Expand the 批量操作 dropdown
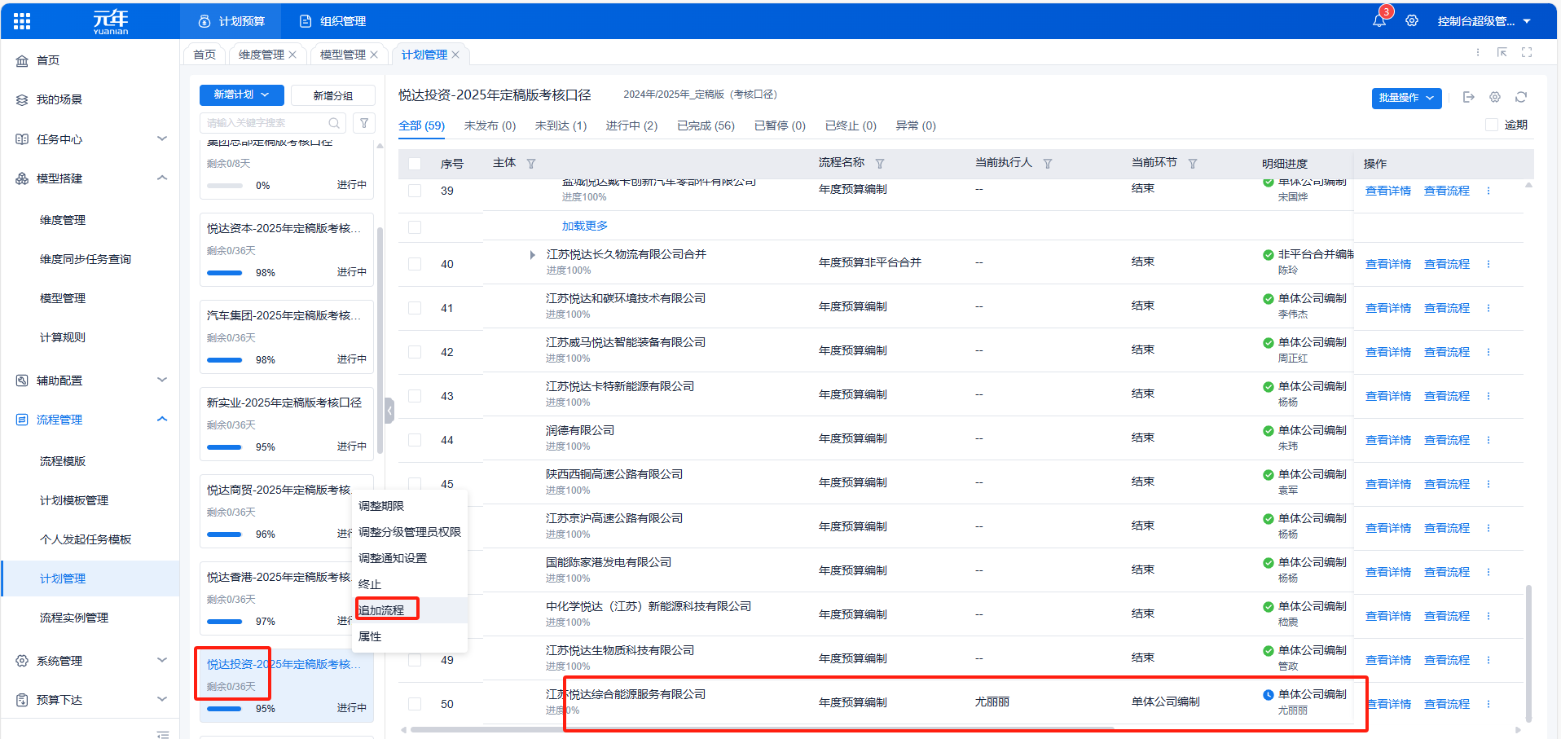Viewport: 1561px width, 739px height. (1406, 98)
